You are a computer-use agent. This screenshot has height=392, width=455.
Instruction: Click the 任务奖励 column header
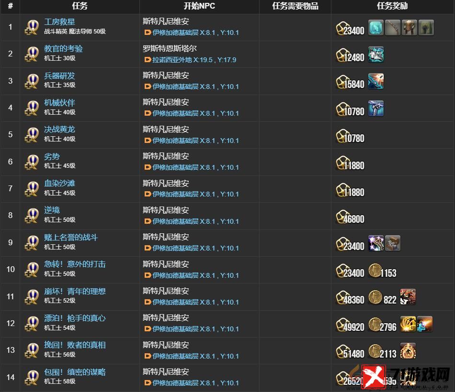click(393, 6)
